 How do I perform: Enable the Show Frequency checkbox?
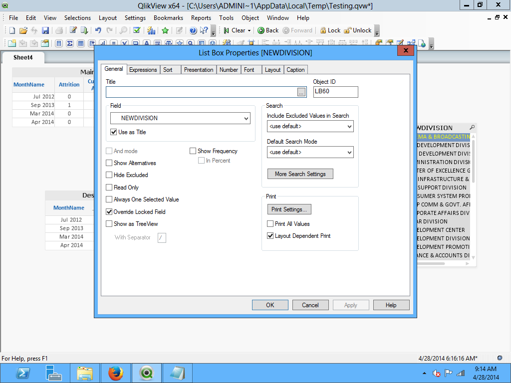[193, 151]
